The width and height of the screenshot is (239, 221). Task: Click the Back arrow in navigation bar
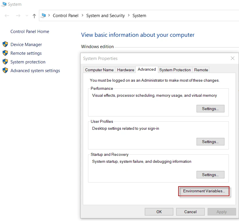point(7,16)
